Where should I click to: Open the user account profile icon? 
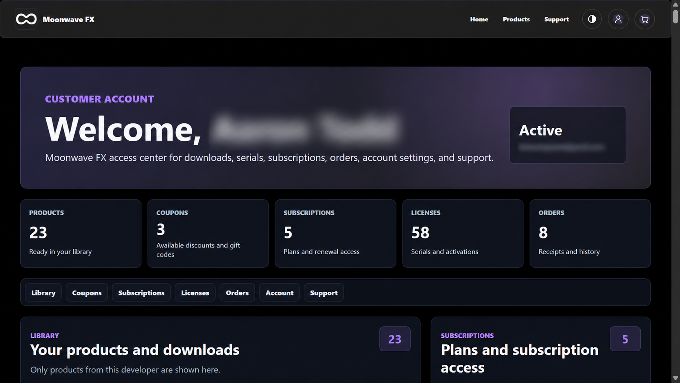coord(618,19)
